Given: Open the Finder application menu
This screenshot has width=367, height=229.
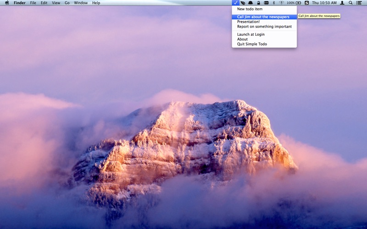Looking at the screenshot, I should tap(20, 3).
